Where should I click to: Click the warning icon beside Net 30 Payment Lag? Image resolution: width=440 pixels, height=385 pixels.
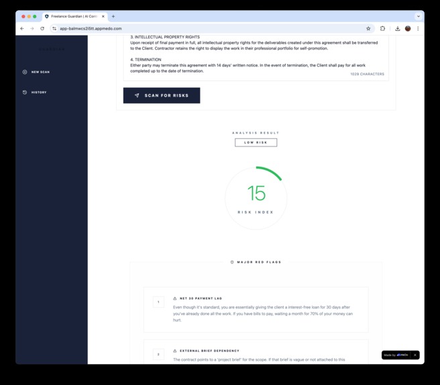(175, 298)
